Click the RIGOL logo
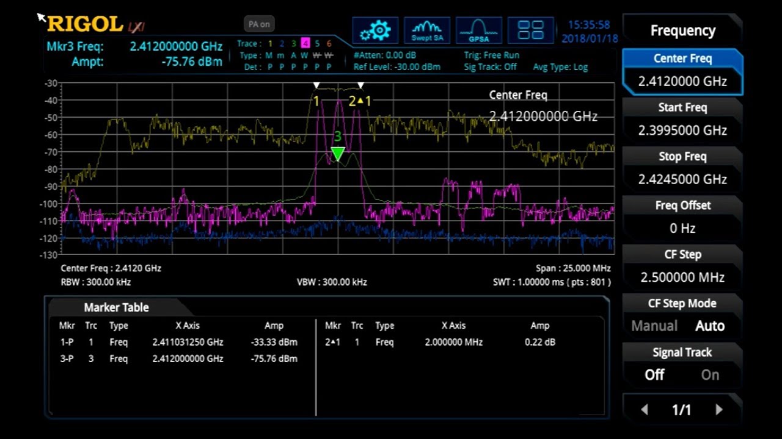This screenshot has height=439, width=782. click(85, 24)
